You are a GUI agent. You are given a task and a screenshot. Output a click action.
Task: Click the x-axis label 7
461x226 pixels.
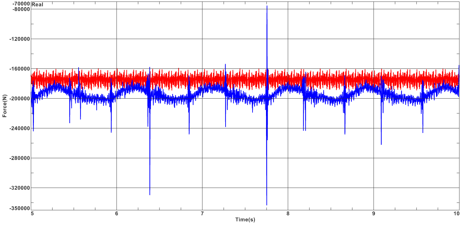tap(202, 213)
